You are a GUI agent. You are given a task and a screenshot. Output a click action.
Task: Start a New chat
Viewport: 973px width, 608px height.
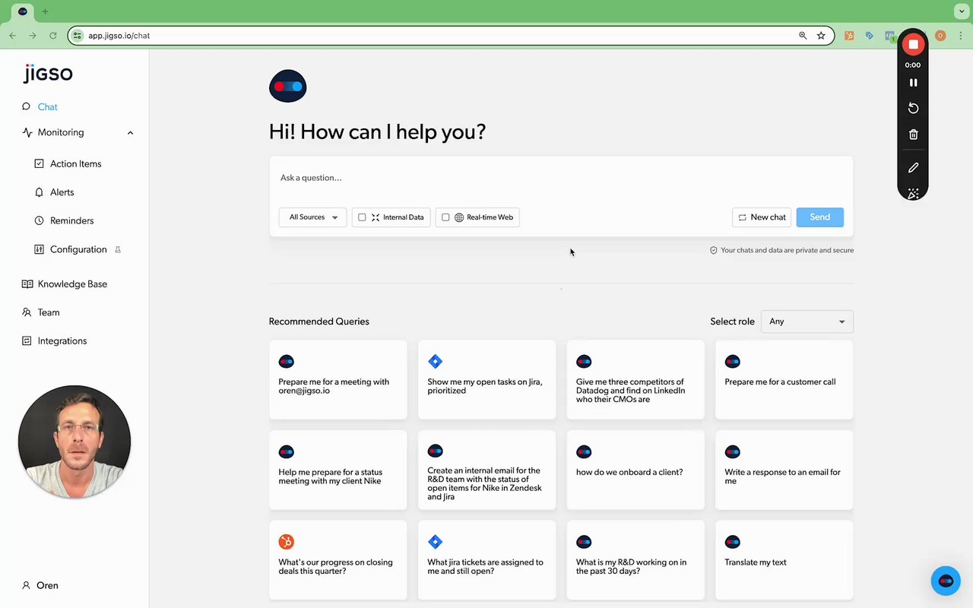point(762,217)
